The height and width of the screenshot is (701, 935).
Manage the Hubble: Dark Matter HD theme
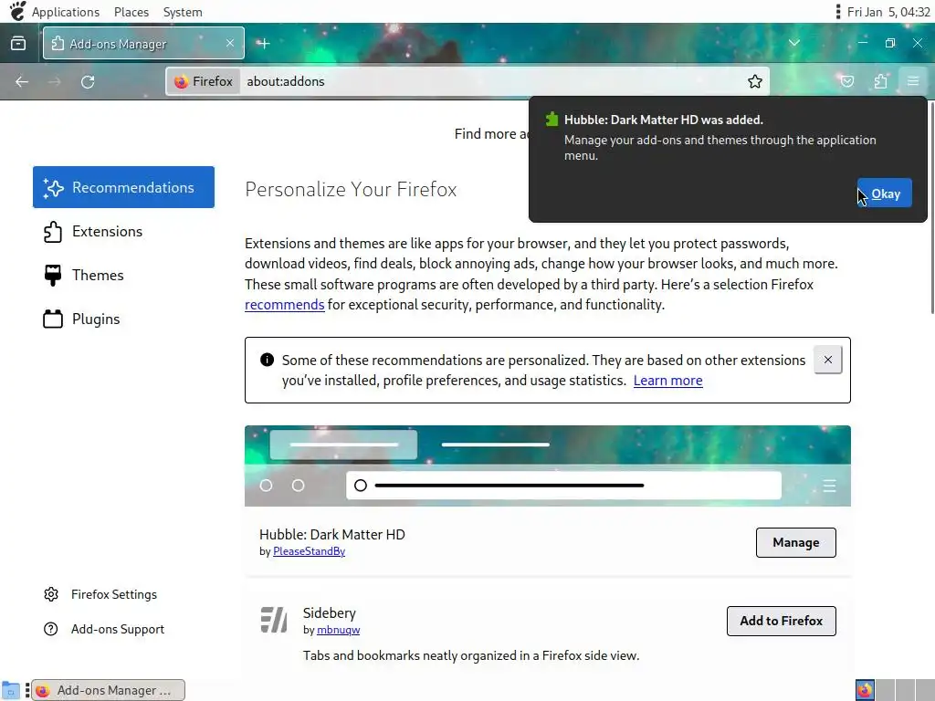795,542
